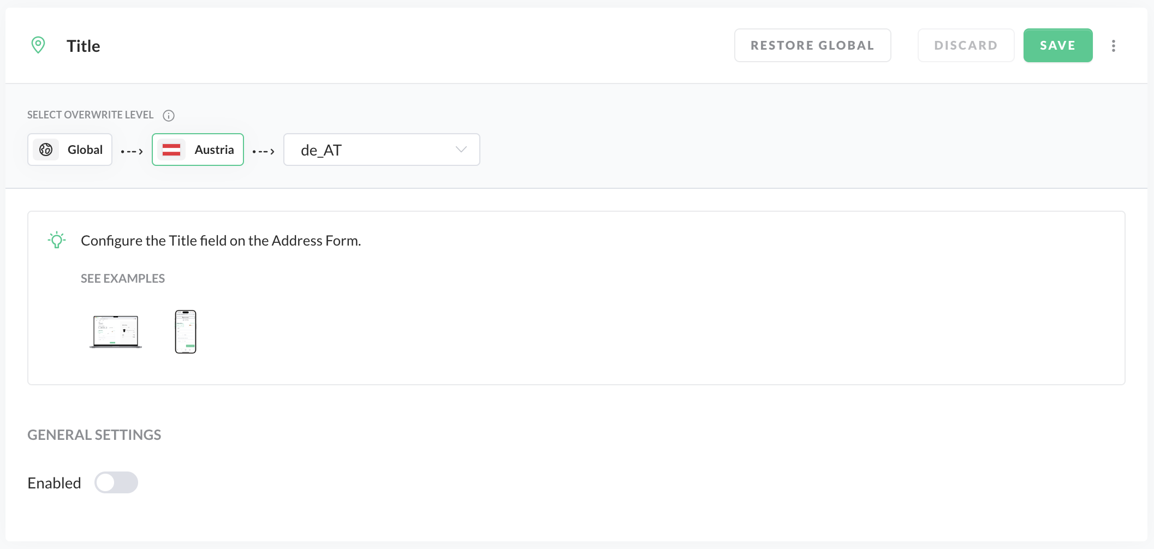The height and width of the screenshot is (549, 1154).
Task: Click the See Examples link
Action: [x=123, y=278]
